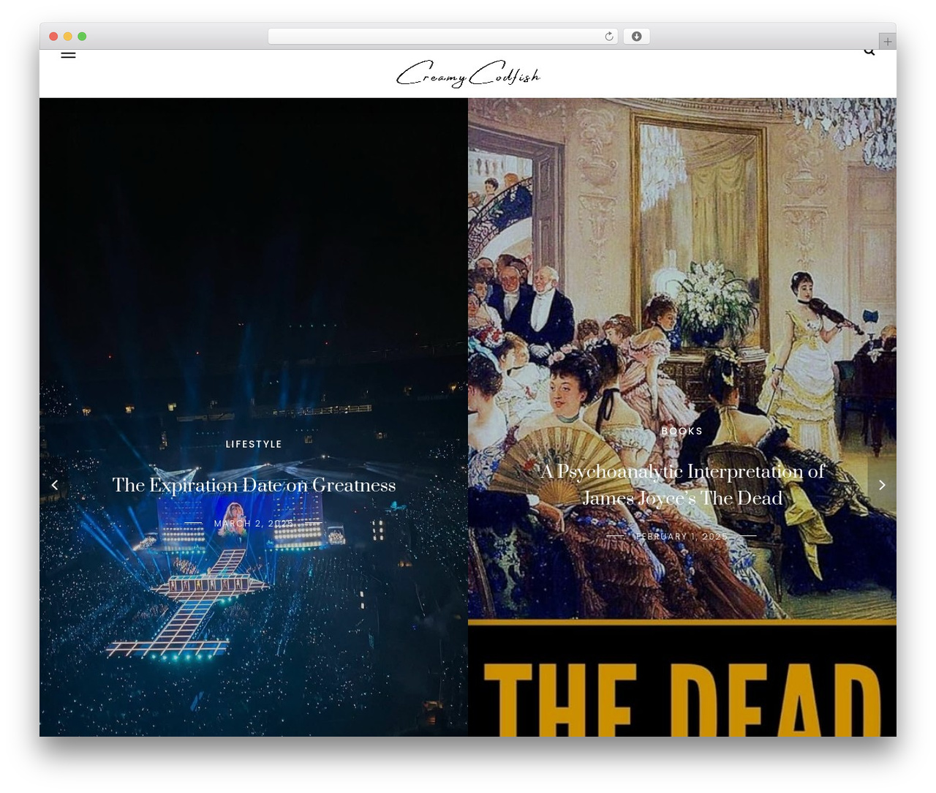Open the LIFESTYLE category link
This screenshot has width=936, height=793.
coord(254,444)
